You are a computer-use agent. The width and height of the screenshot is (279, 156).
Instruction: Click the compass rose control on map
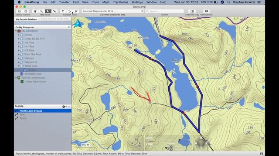(201, 143)
